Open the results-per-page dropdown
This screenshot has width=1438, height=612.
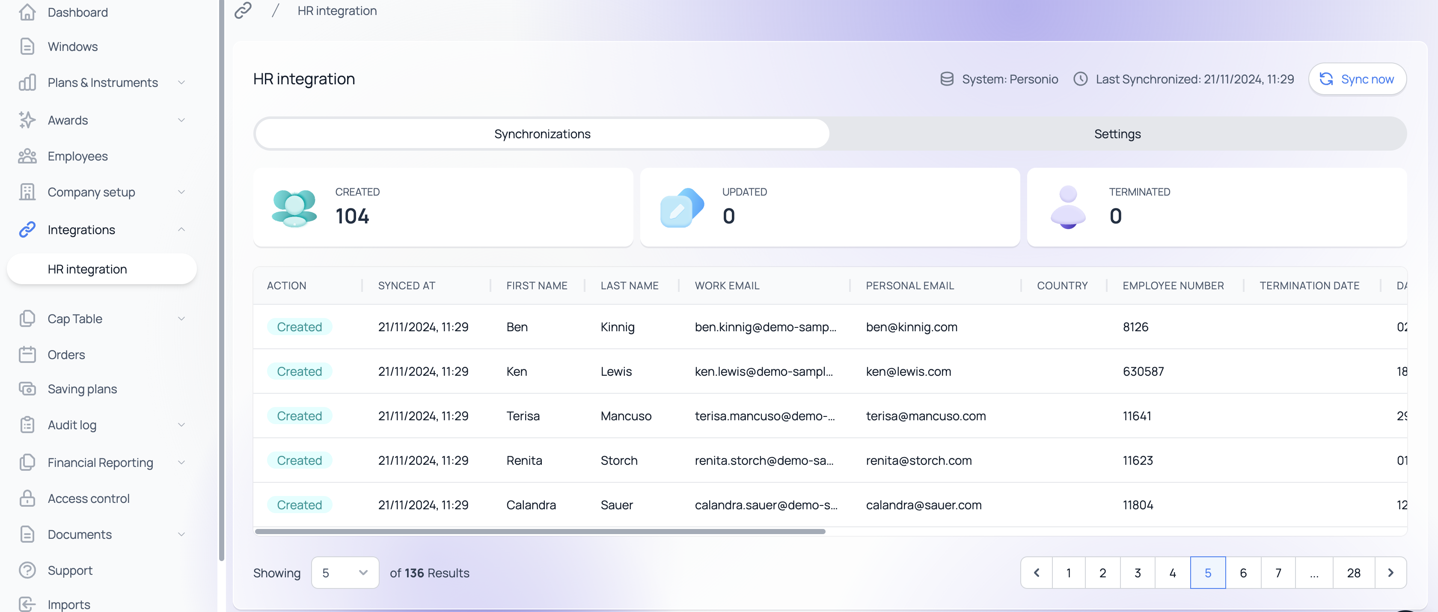click(x=345, y=572)
